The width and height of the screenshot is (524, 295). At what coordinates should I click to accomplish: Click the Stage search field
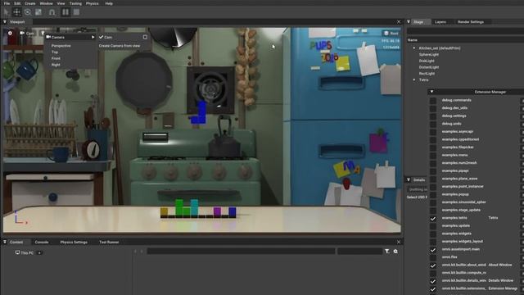click(x=465, y=31)
